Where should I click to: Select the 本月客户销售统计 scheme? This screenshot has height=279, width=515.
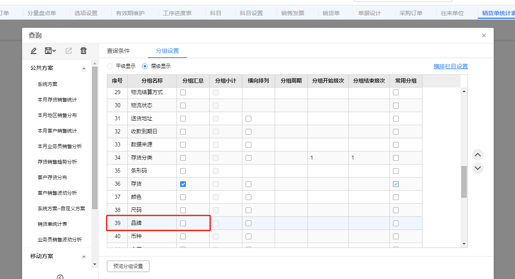click(57, 131)
